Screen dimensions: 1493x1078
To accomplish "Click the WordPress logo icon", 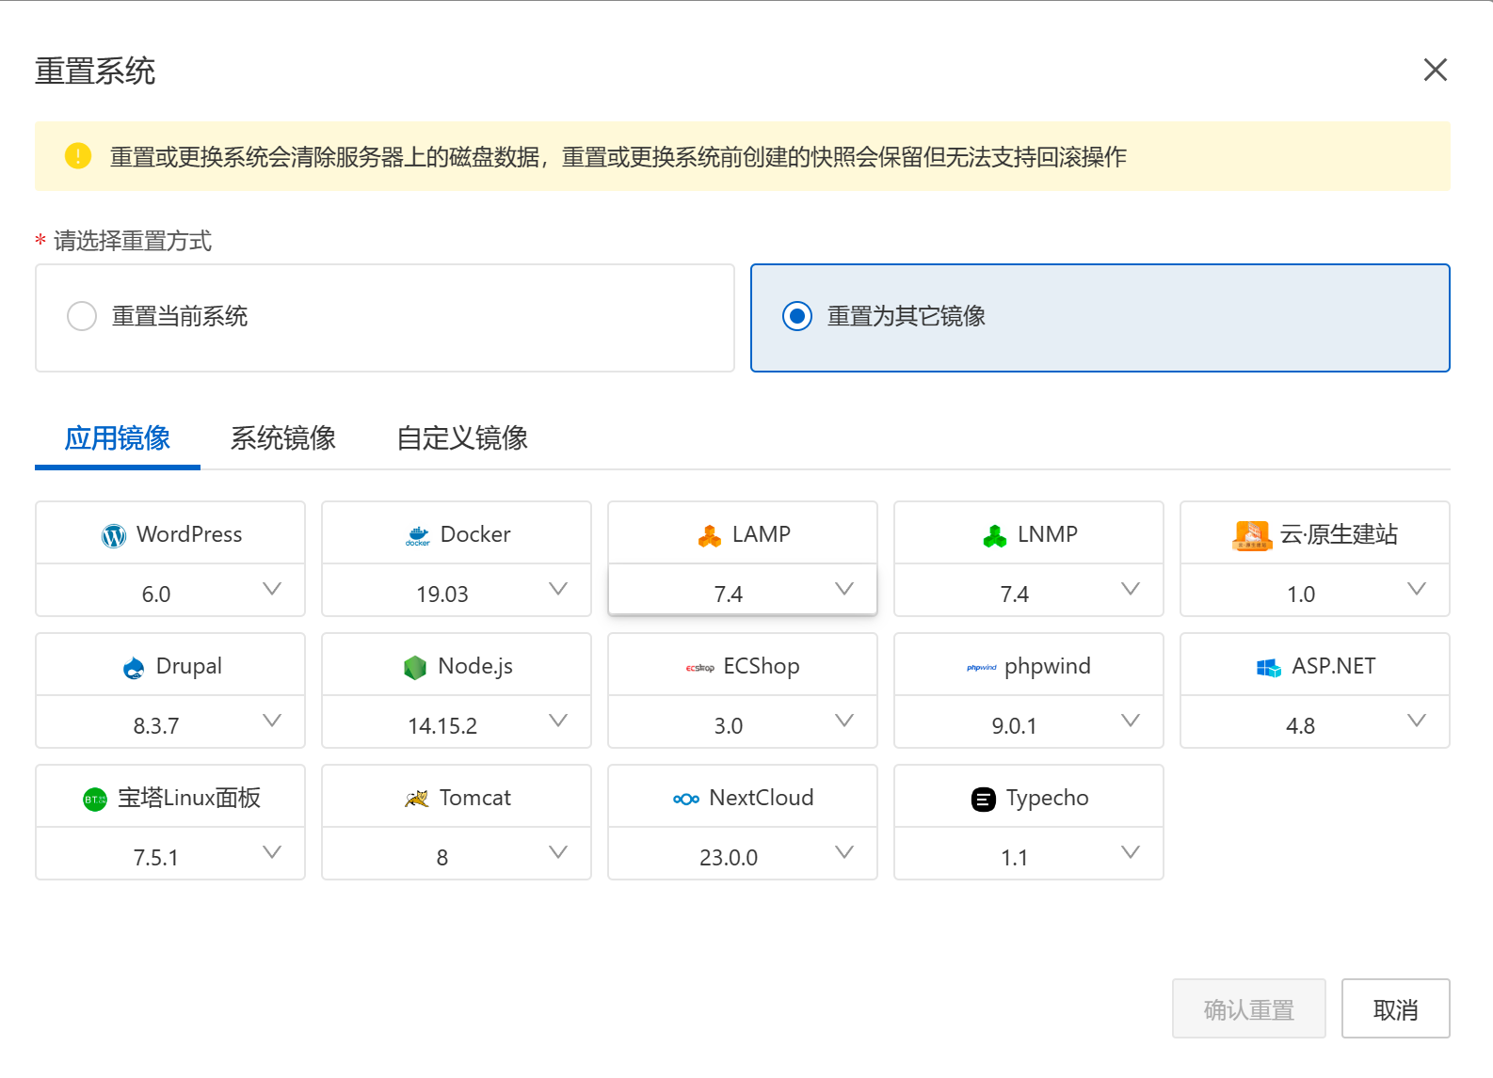I will 114,535.
